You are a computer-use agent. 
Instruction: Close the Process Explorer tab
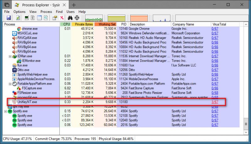[64, 5]
